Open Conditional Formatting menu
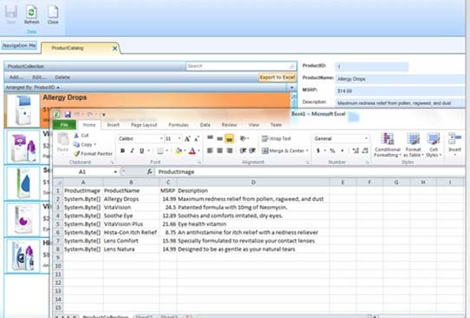Image resolution: width=470 pixels, height=318 pixels. (388, 145)
